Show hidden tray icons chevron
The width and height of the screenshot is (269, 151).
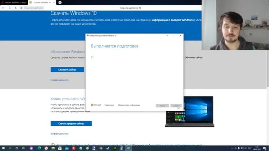pos(232,148)
